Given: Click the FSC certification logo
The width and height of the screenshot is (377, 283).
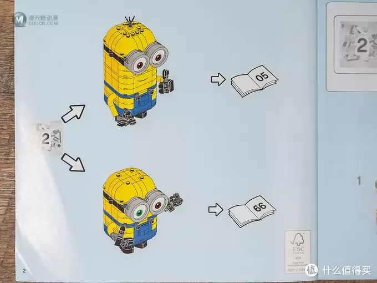Looking at the screenshot, I should point(298,252).
